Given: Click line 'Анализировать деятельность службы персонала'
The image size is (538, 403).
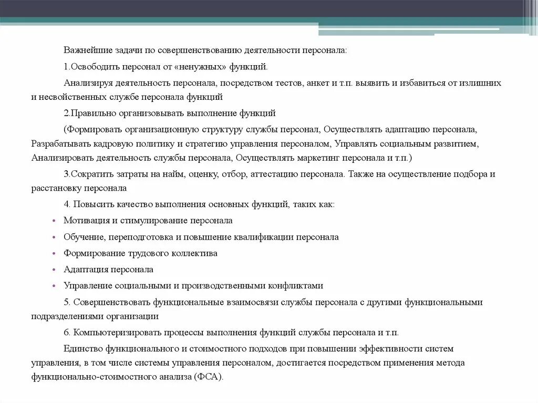Looking at the screenshot, I should pyautogui.click(x=222, y=158).
